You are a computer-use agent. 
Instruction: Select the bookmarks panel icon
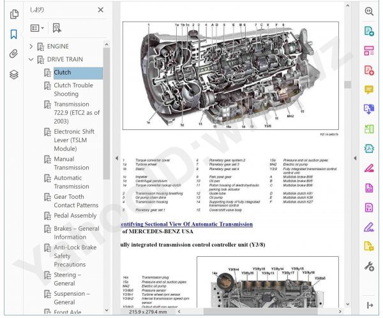13,34
